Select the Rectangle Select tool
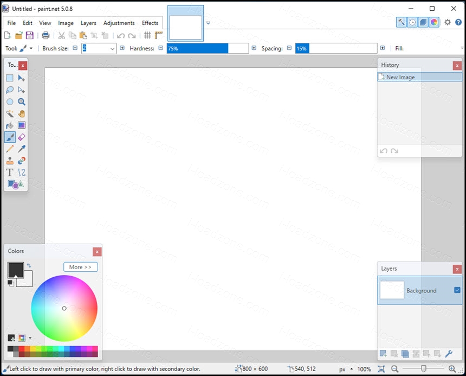The width and height of the screenshot is (466, 376). tap(10, 78)
